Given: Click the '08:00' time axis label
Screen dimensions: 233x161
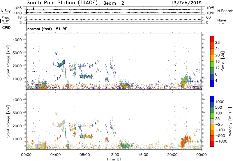Looking at the screenshot, I should click(85, 155).
